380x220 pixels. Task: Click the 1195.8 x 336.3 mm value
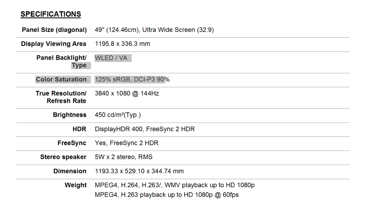pos(122,44)
